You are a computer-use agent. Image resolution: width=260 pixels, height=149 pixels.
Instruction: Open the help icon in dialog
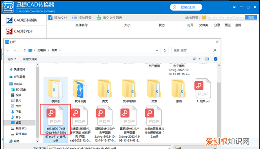tap(215, 59)
